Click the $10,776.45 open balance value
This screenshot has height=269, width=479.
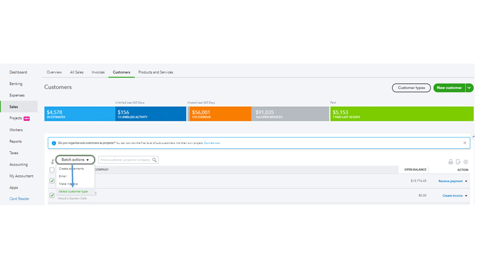tap(418, 181)
